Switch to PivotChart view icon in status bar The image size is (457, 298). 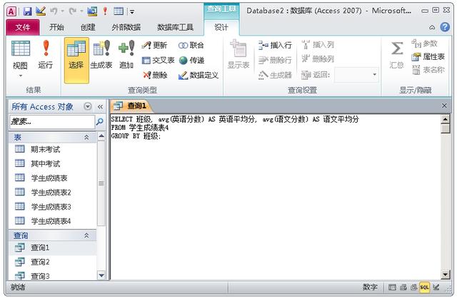(x=413, y=287)
